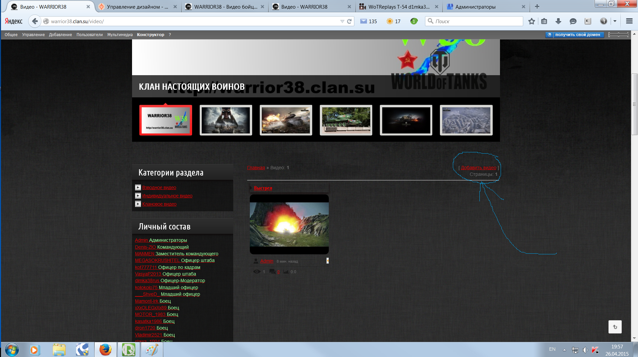This screenshot has width=638, height=357.
Task: Bookmark this page with the star icon
Action: 532,21
